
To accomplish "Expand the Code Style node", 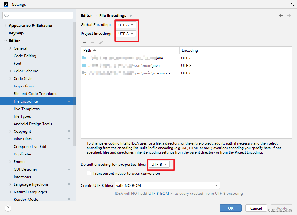I will tap(10, 78).
